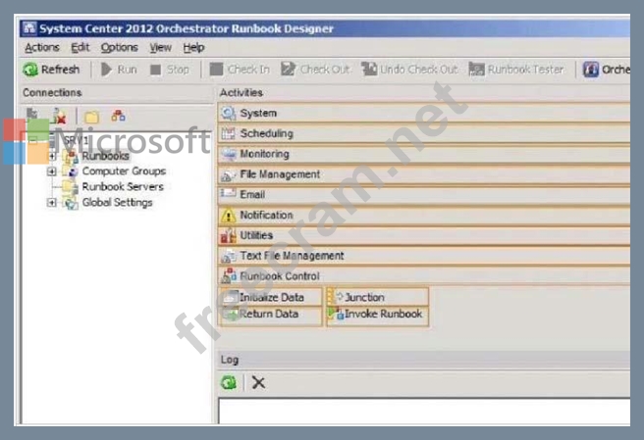Open the Help menu
The height and width of the screenshot is (440, 644).
click(193, 48)
